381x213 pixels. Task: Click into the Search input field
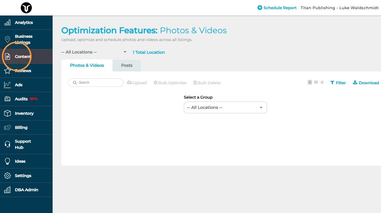96,83
